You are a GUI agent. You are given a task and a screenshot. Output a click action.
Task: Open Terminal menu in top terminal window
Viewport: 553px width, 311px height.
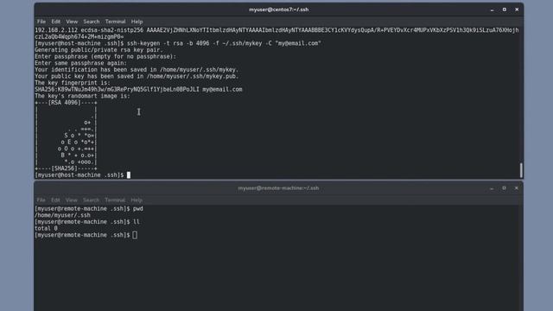click(x=115, y=22)
